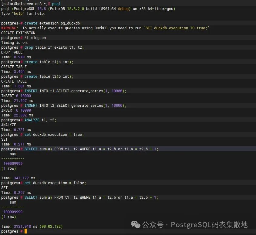The image size is (256, 235).
Task: Click the 'Time: 21.497 ms' line
Action: [x=17, y=101]
